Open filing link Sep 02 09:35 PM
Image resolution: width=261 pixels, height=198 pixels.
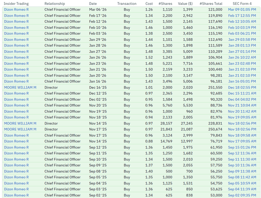tap(242, 195)
